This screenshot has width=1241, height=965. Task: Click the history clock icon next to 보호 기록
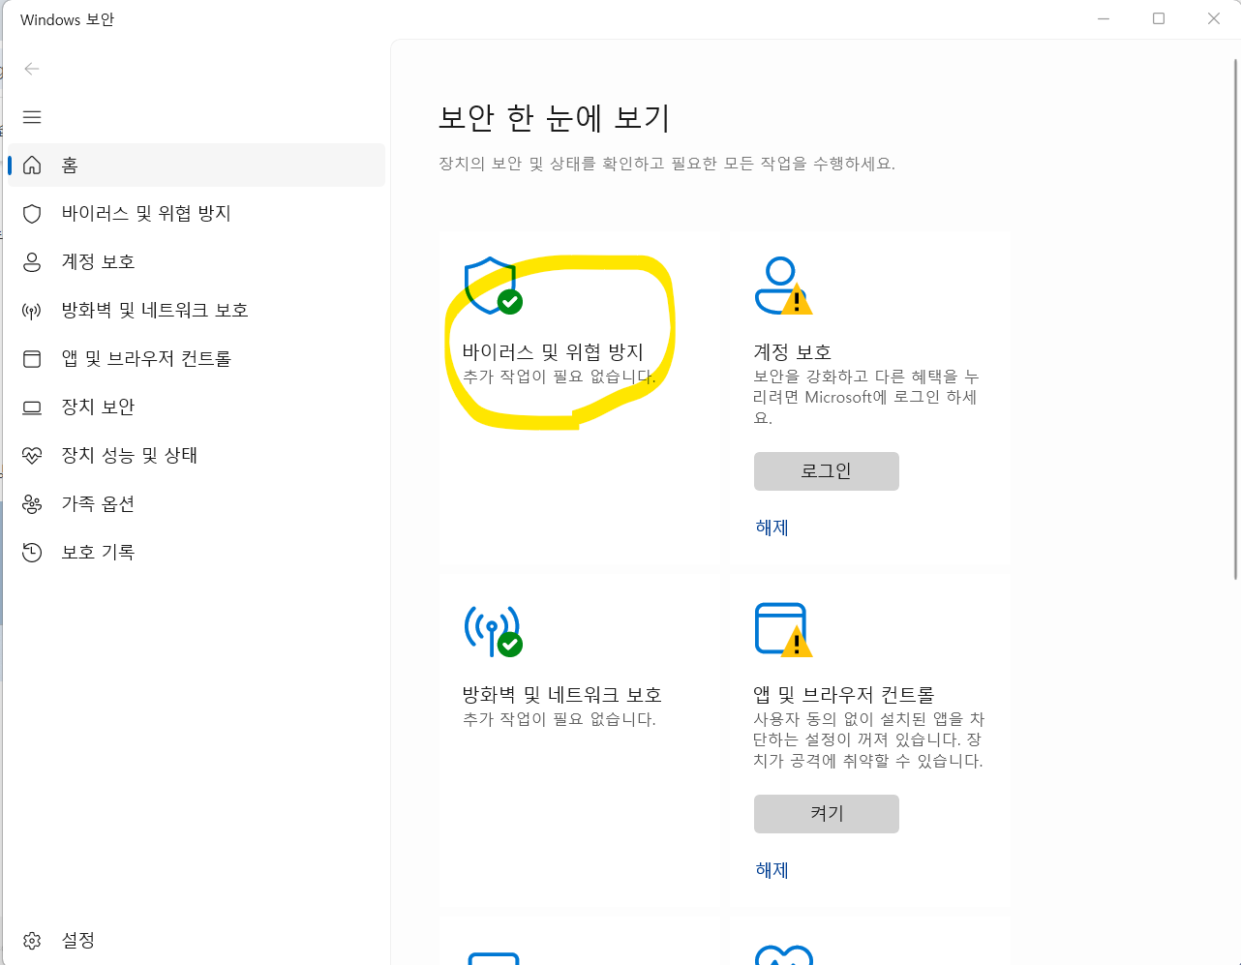tap(32, 553)
